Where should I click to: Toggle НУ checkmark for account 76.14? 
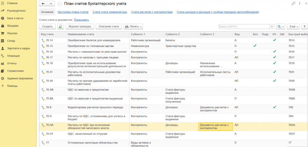click(x=274, y=40)
